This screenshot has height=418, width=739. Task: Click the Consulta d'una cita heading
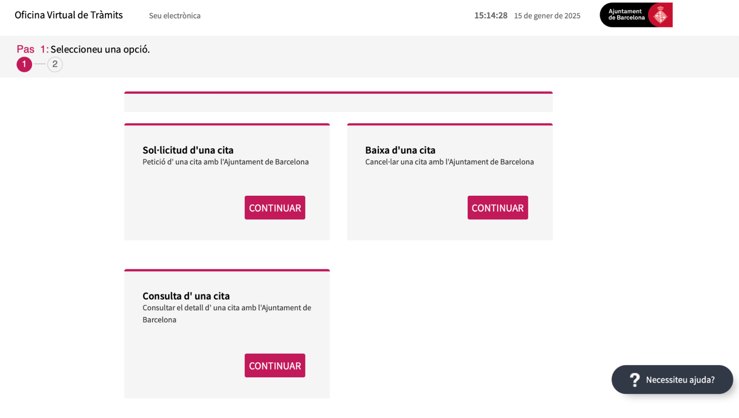(186, 296)
